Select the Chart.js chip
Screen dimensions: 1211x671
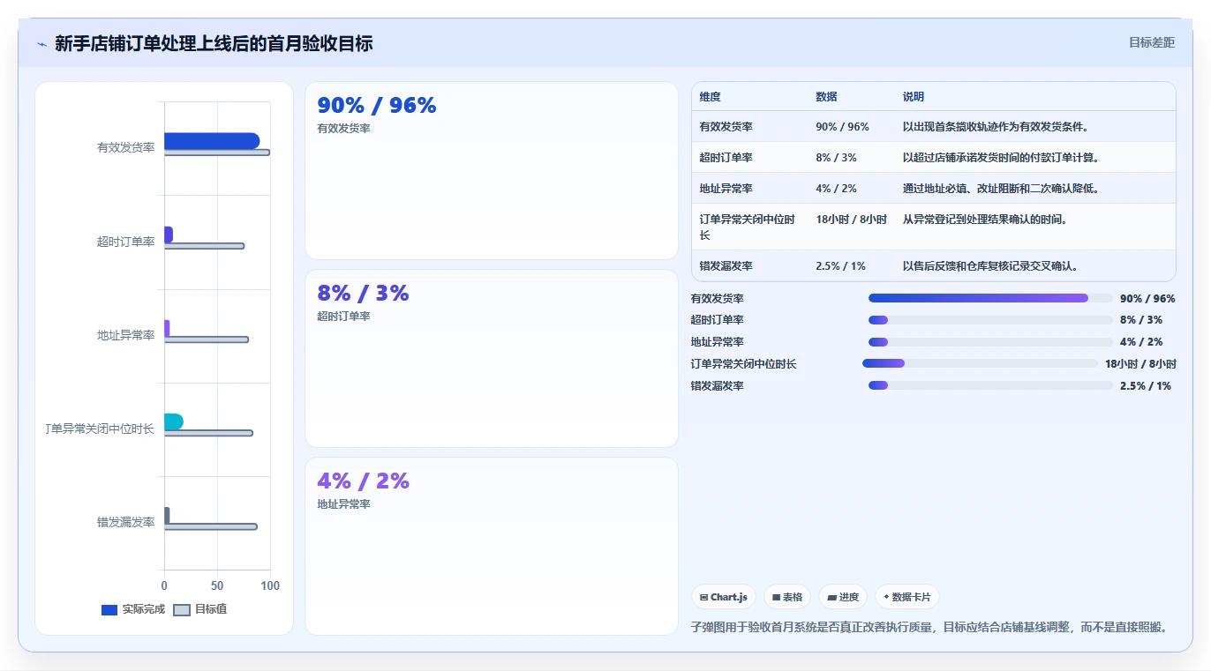(x=723, y=597)
